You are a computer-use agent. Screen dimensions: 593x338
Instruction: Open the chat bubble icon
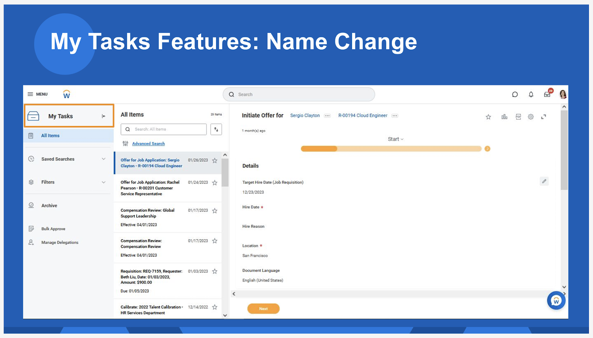point(515,95)
